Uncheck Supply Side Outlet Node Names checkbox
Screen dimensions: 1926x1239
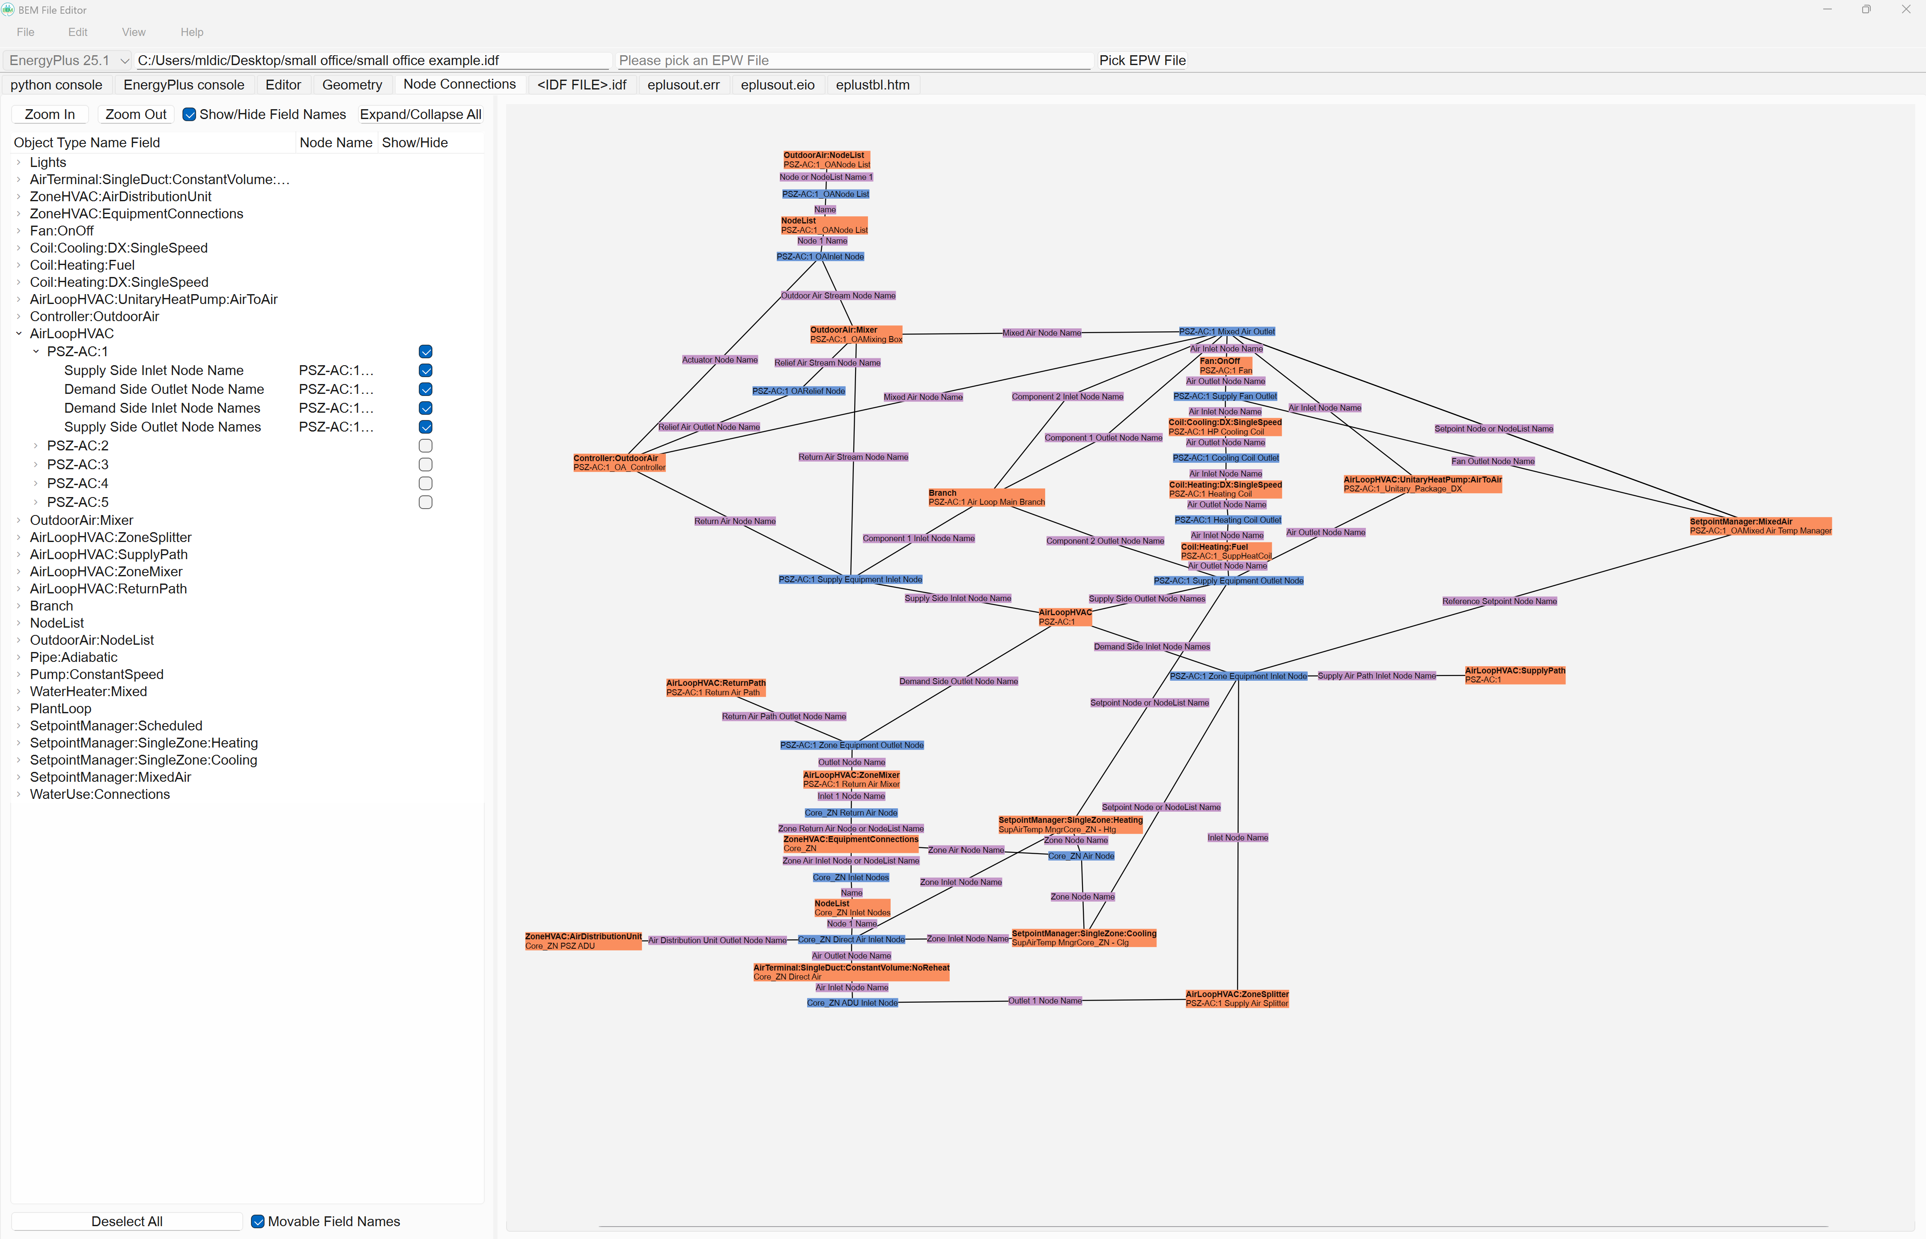426,426
